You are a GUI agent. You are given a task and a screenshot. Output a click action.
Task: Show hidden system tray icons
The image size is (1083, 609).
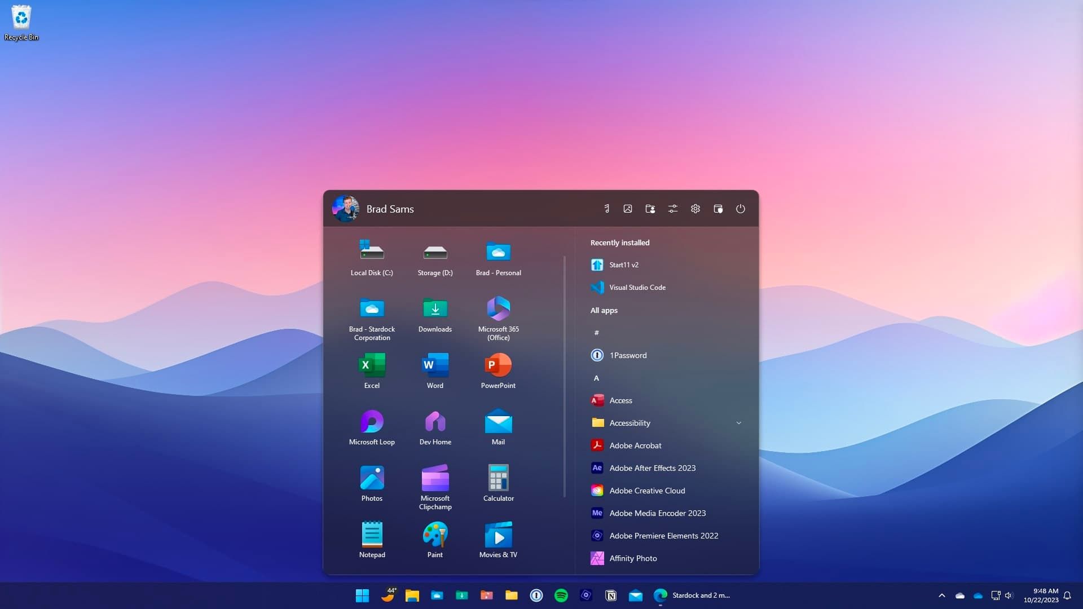[941, 595]
